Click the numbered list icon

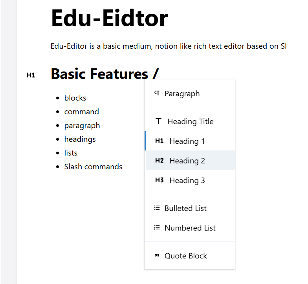coord(157,228)
